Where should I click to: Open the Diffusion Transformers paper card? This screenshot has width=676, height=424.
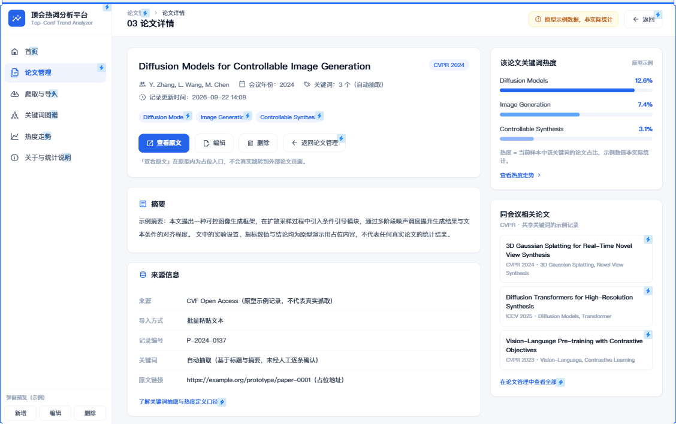click(576, 307)
